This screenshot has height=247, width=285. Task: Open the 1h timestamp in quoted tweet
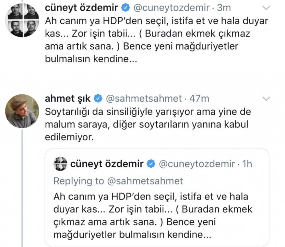247,164
